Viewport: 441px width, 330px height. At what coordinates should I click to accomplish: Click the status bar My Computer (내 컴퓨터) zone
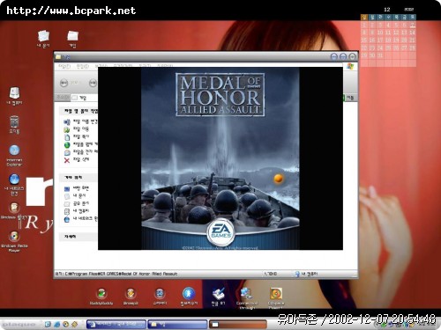[306, 274]
